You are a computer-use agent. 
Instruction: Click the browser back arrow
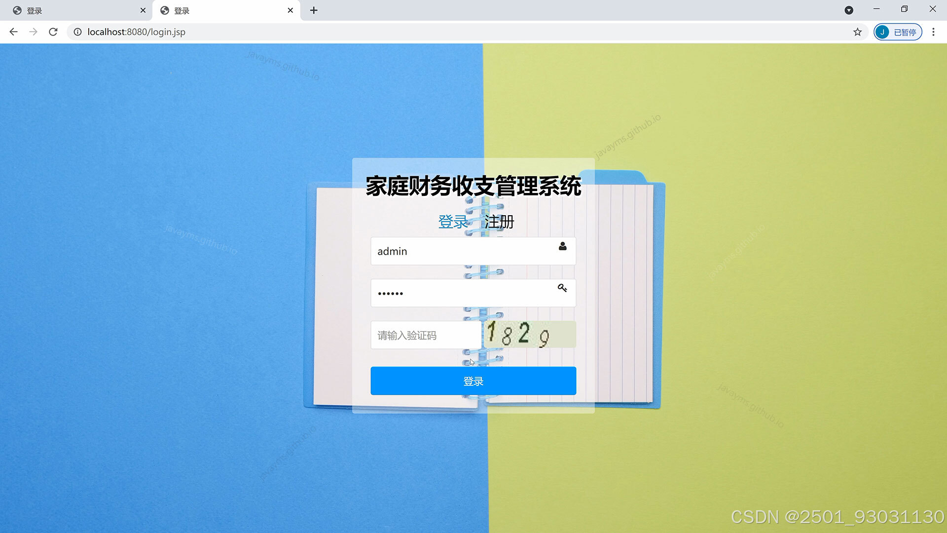pyautogui.click(x=13, y=32)
